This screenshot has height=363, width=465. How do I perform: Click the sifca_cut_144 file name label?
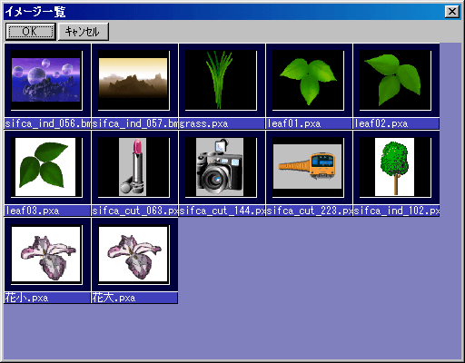(222, 211)
